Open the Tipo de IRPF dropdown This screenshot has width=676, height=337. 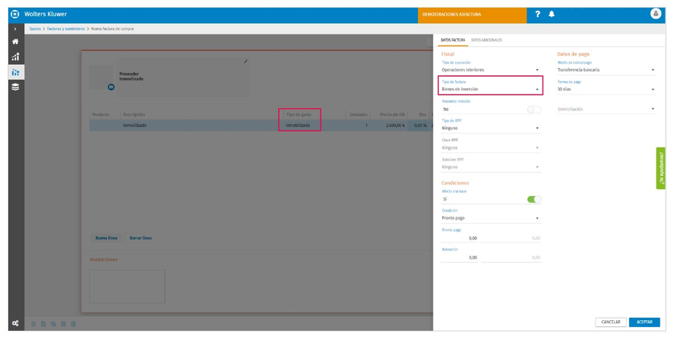(491, 128)
